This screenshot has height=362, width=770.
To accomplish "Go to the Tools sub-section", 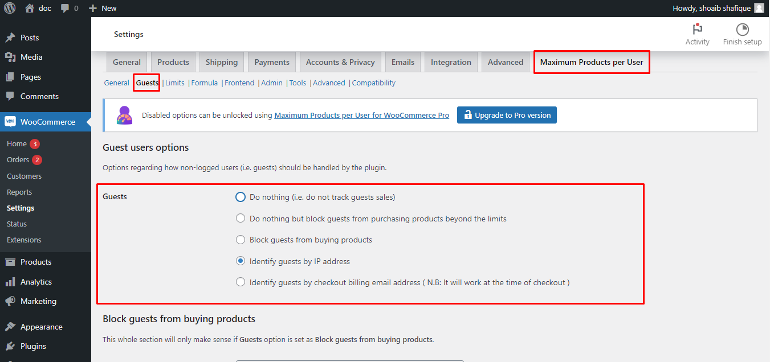I will (x=298, y=83).
